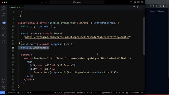Open the Extensions view
The height and width of the screenshot is (95, 169).
(3, 35)
